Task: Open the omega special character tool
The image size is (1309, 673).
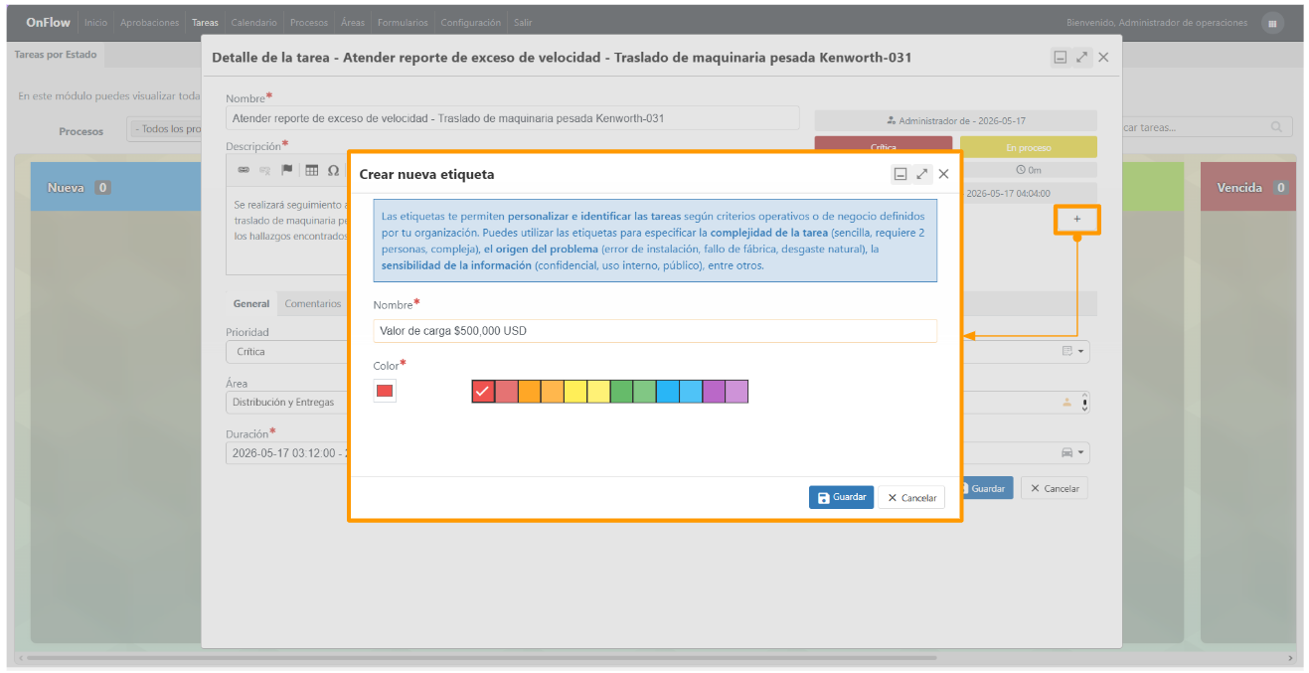Action: coord(333,170)
